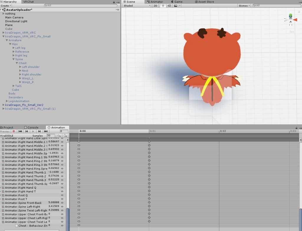Viewport: 302px width, 231px height.
Task: Toggle scene effects camera icon
Action: point(175,6)
